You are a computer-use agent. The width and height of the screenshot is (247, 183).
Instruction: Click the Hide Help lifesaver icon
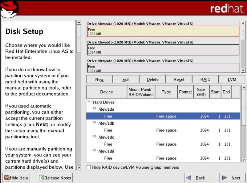click(x=7, y=178)
